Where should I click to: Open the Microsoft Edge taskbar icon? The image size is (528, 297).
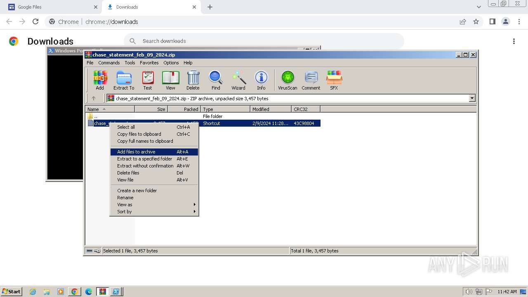tap(88, 292)
